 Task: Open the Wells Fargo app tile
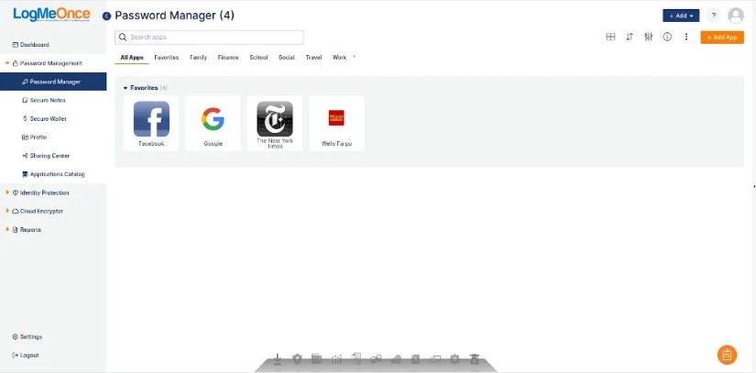[x=336, y=124]
